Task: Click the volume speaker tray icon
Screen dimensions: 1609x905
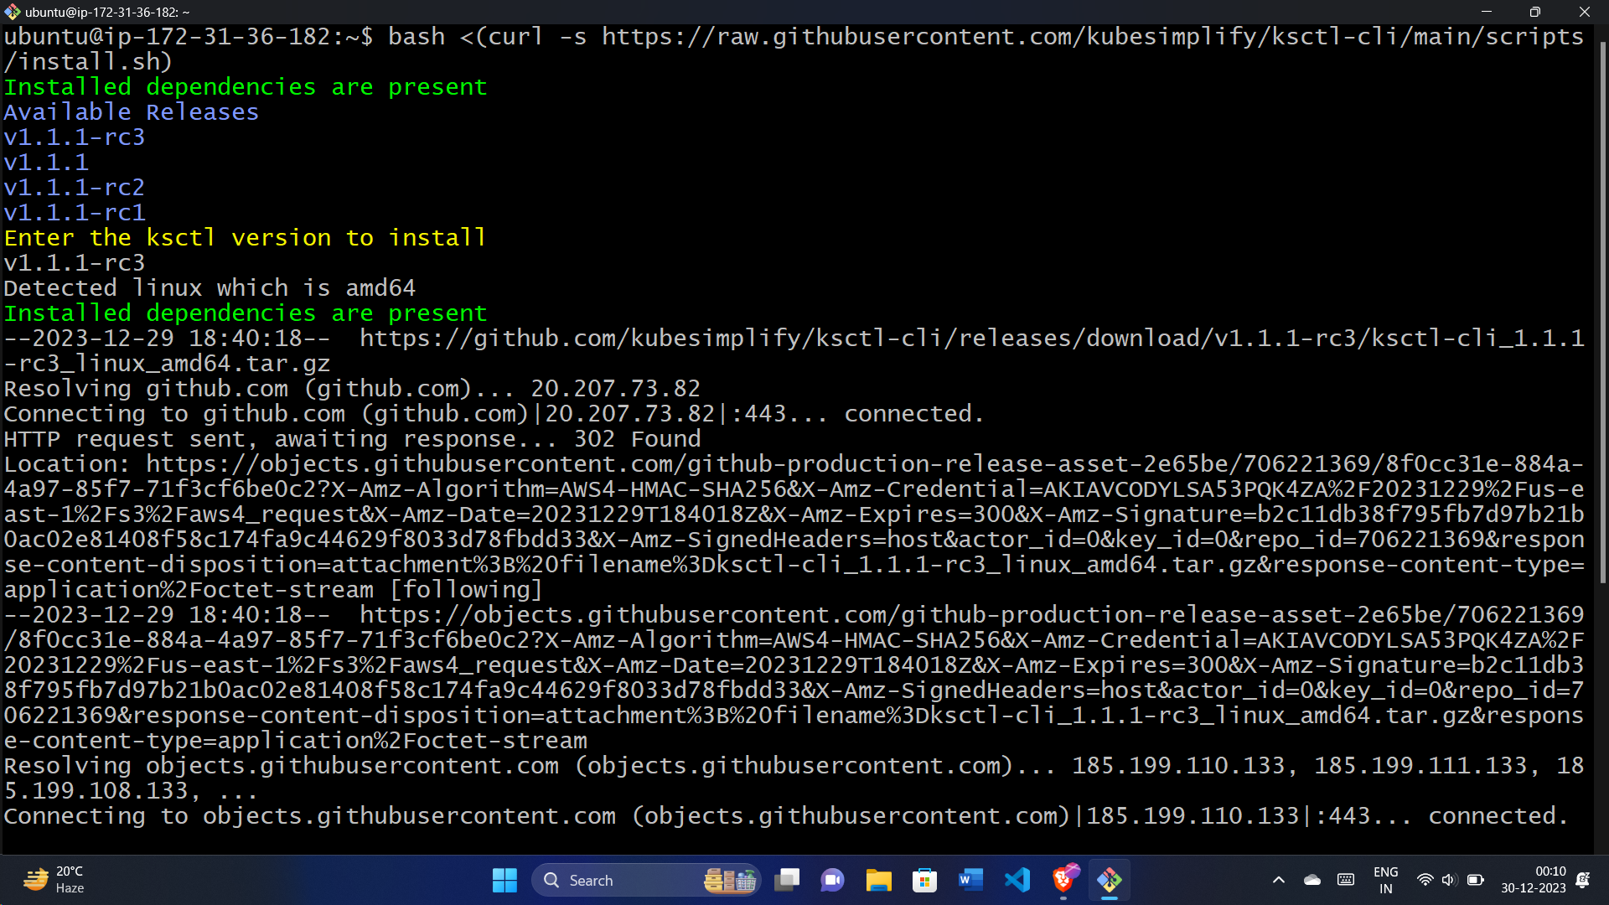Action: [1449, 880]
